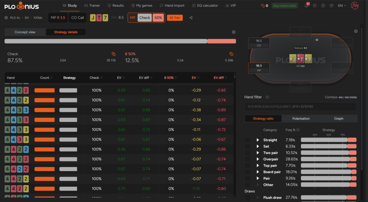368x202 pixels.
Task: Click Buy more coins button
Action: (x=285, y=6)
